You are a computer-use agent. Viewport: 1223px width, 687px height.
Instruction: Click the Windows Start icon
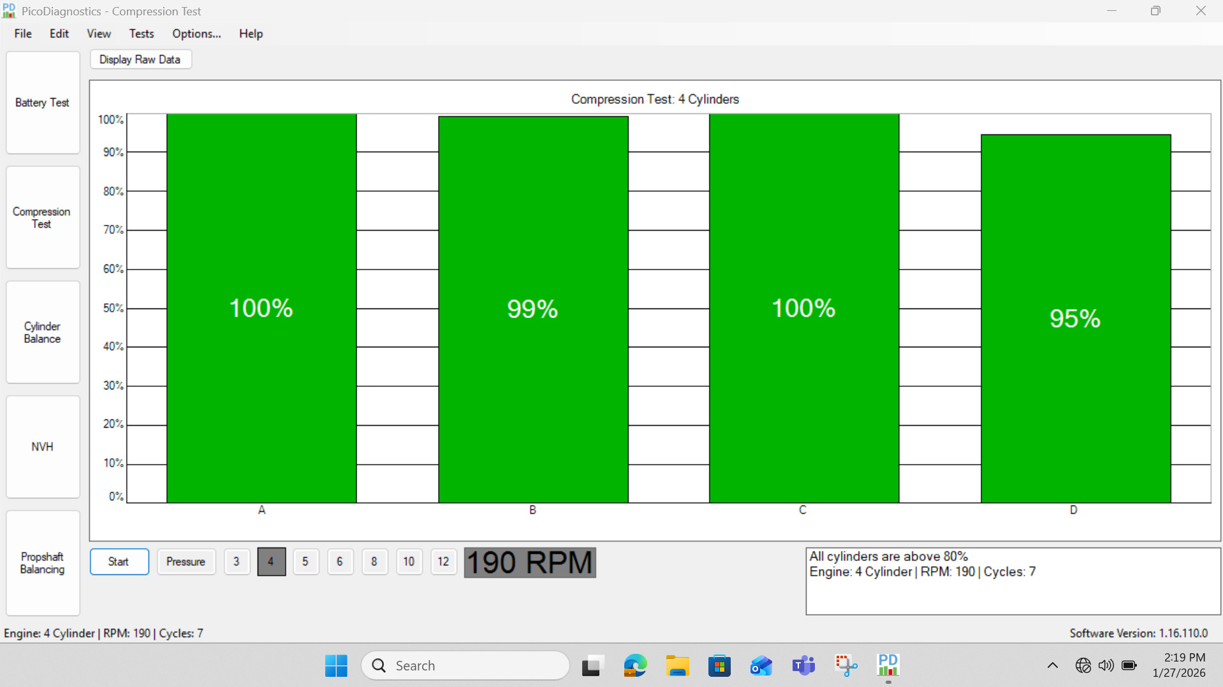tap(336, 665)
